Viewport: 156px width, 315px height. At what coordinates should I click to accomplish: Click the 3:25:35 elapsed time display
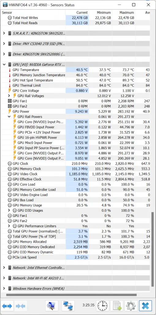coord(88,305)
